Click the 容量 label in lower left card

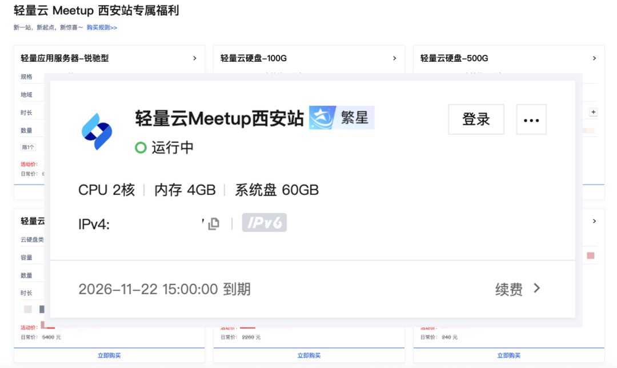click(x=26, y=257)
